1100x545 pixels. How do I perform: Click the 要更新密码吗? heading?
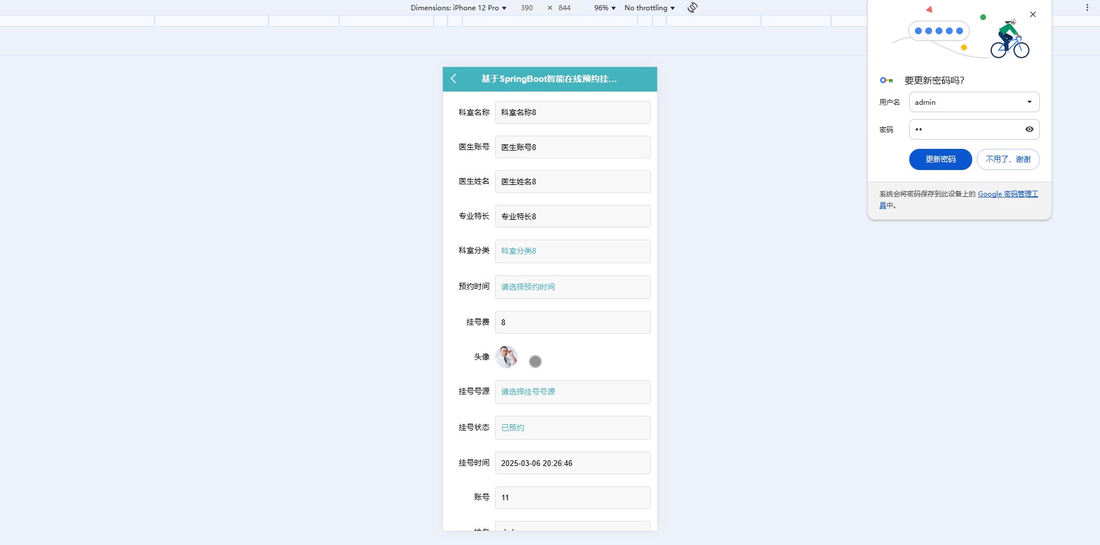click(934, 80)
